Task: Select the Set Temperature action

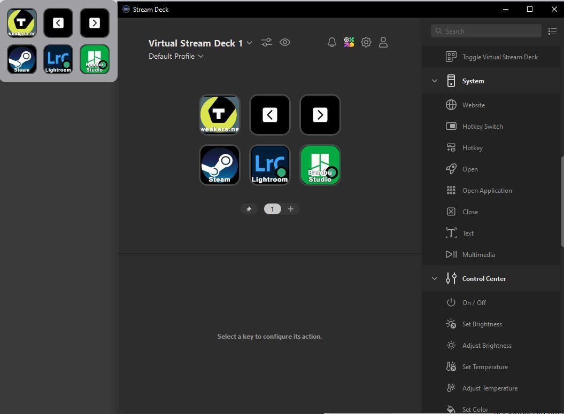Action: pyautogui.click(x=491, y=367)
